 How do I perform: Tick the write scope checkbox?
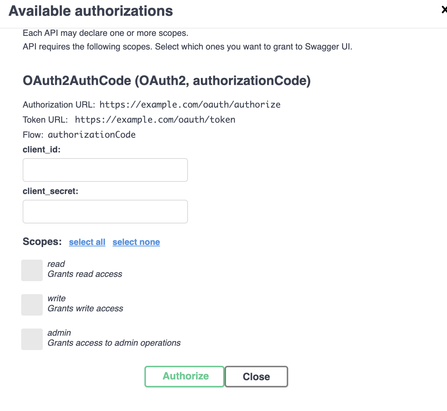click(x=32, y=305)
